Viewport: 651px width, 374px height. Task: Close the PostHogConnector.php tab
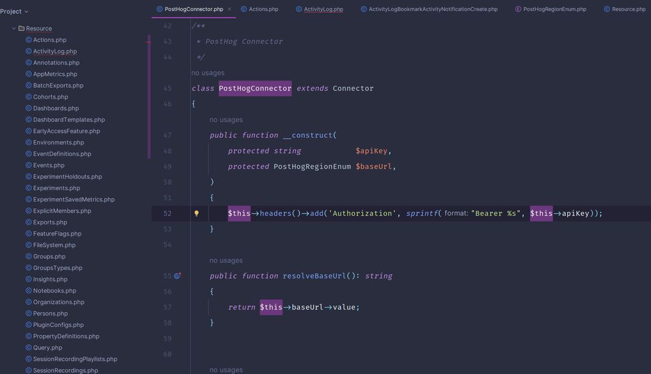230,9
